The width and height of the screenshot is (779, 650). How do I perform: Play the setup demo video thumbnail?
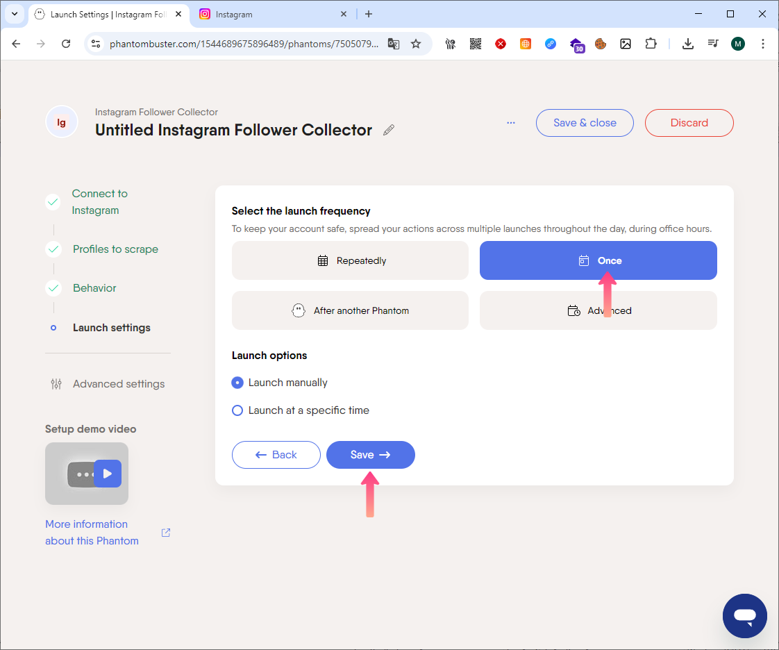pyautogui.click(x=87, y=474)
